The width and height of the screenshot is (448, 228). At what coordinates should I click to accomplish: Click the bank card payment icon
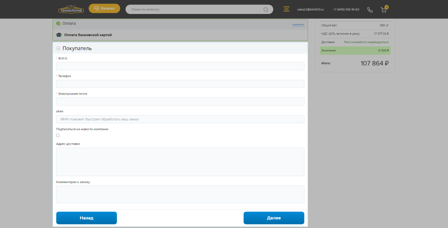tap(59, 35)
